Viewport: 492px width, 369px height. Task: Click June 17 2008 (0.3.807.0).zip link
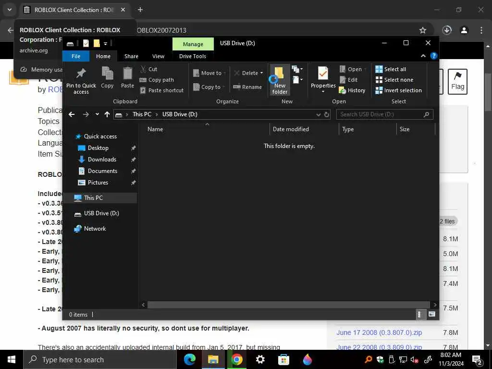379,332
